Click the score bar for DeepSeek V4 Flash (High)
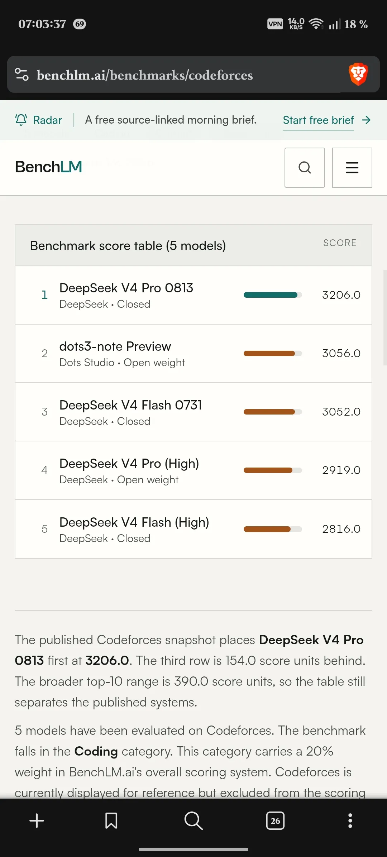 pos(273,529)
